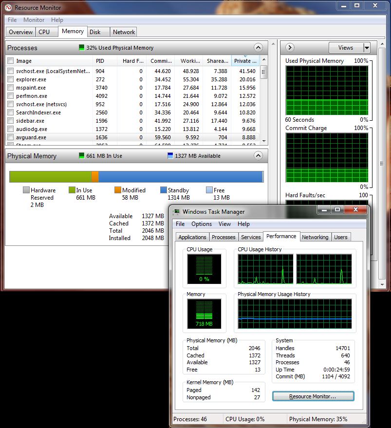Check the explorer.exe process checkbox
This screenshot has height=428, width=391.
pyautogui.click(x=11, y=79)
